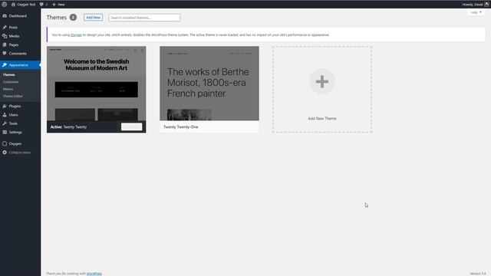Open the Oxygen menu item
This screenshot has height=276, width=491.
(15, 143)
